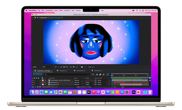Toggle Preserve Transparency for Illustration_anim_v002.mov layer
The height and width of the screenshot is (110, 182).
83,80
